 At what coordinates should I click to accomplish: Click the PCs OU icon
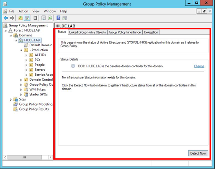tap(31, 60)
